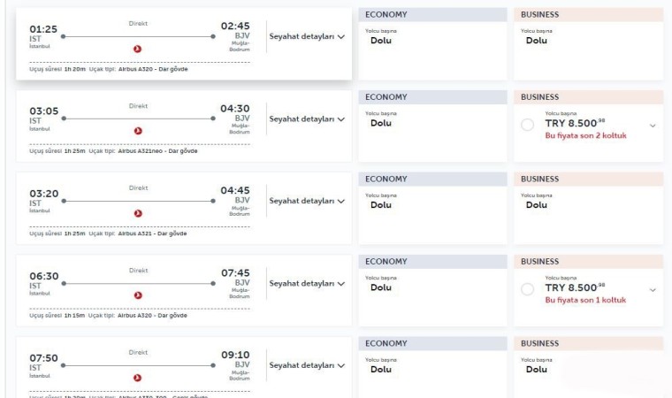Click Turkish Airlines logo on 03:20 flight
Viewport: 672px width, 398px height.
click(137, 213)
